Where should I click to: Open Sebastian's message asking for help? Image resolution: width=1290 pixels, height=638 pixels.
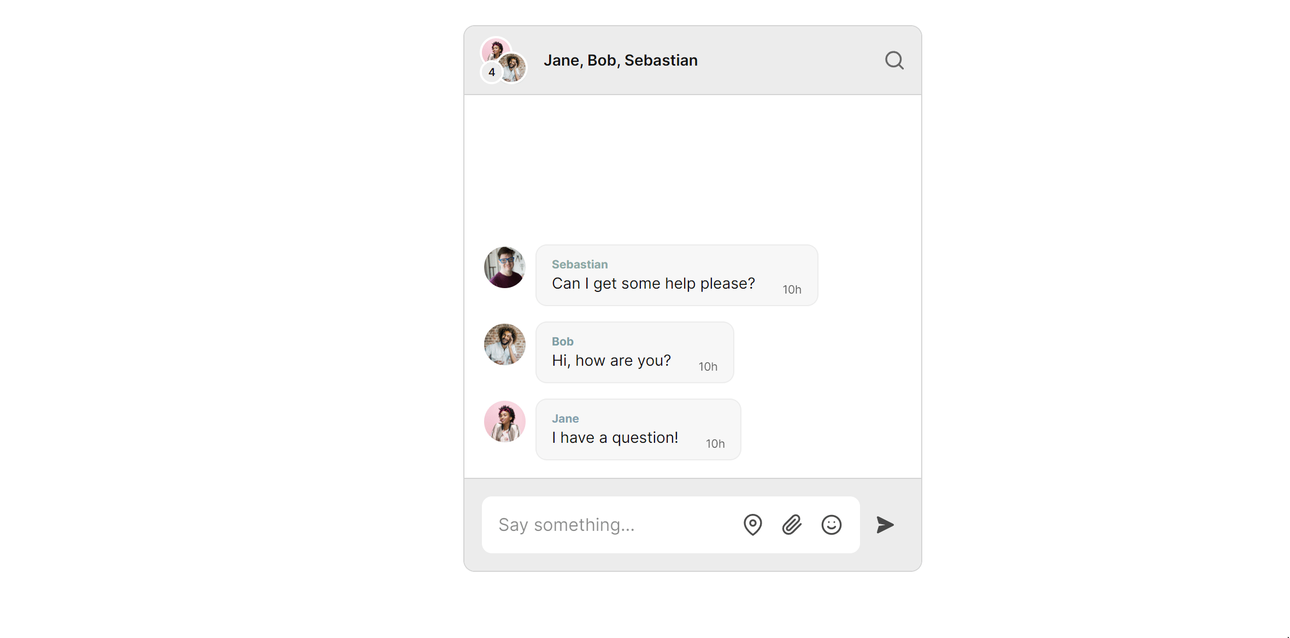click(653, 283)
